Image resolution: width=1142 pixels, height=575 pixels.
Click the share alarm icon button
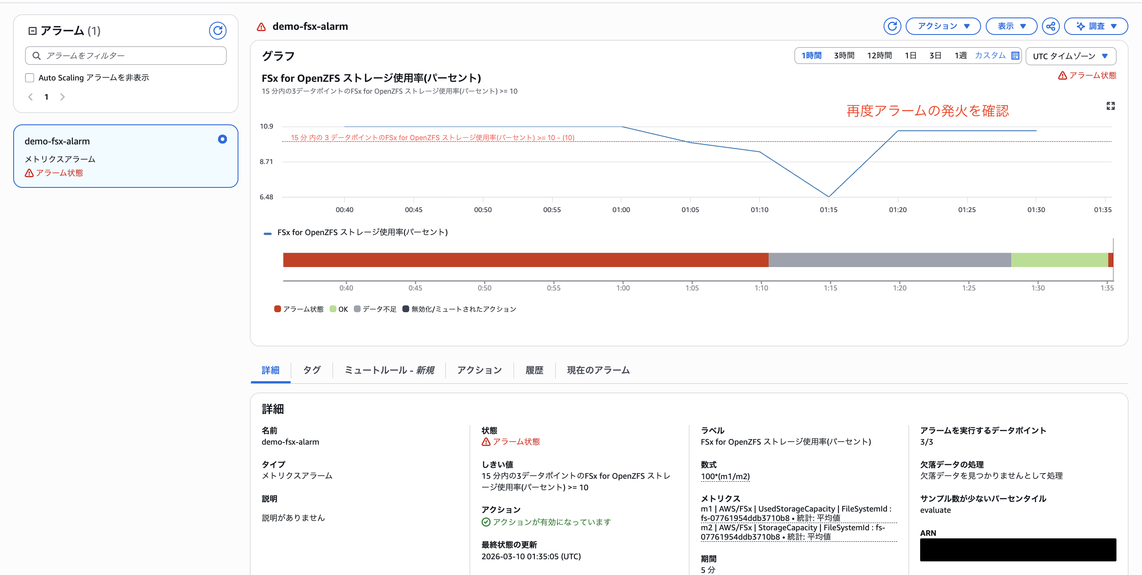click(1050, 26)
